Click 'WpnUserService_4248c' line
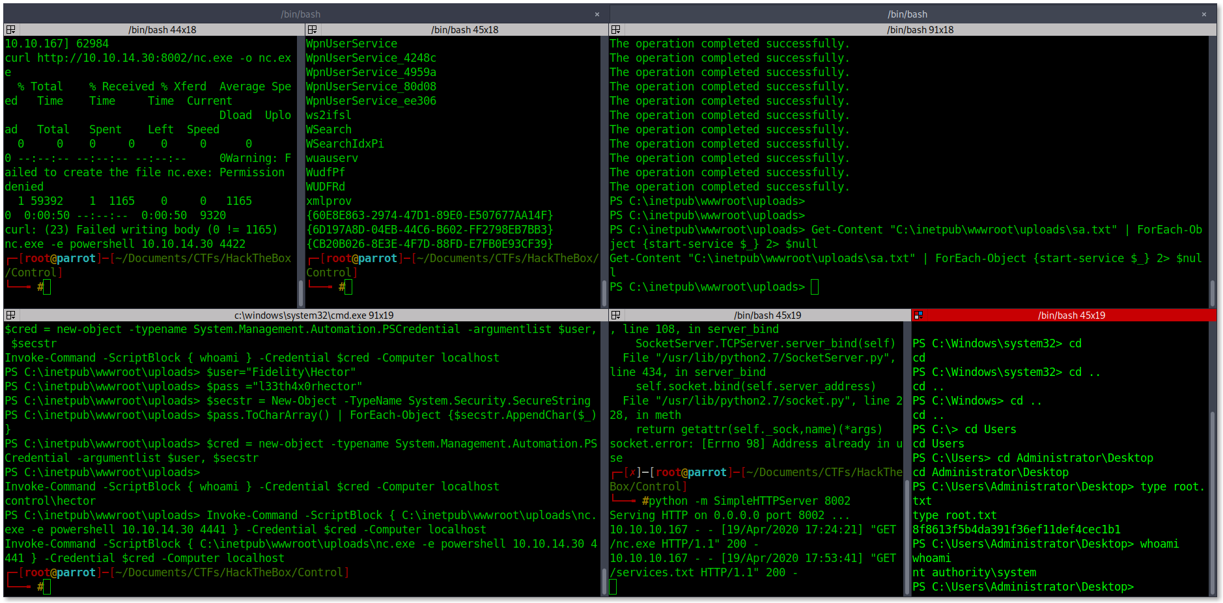 pos(371,58)
